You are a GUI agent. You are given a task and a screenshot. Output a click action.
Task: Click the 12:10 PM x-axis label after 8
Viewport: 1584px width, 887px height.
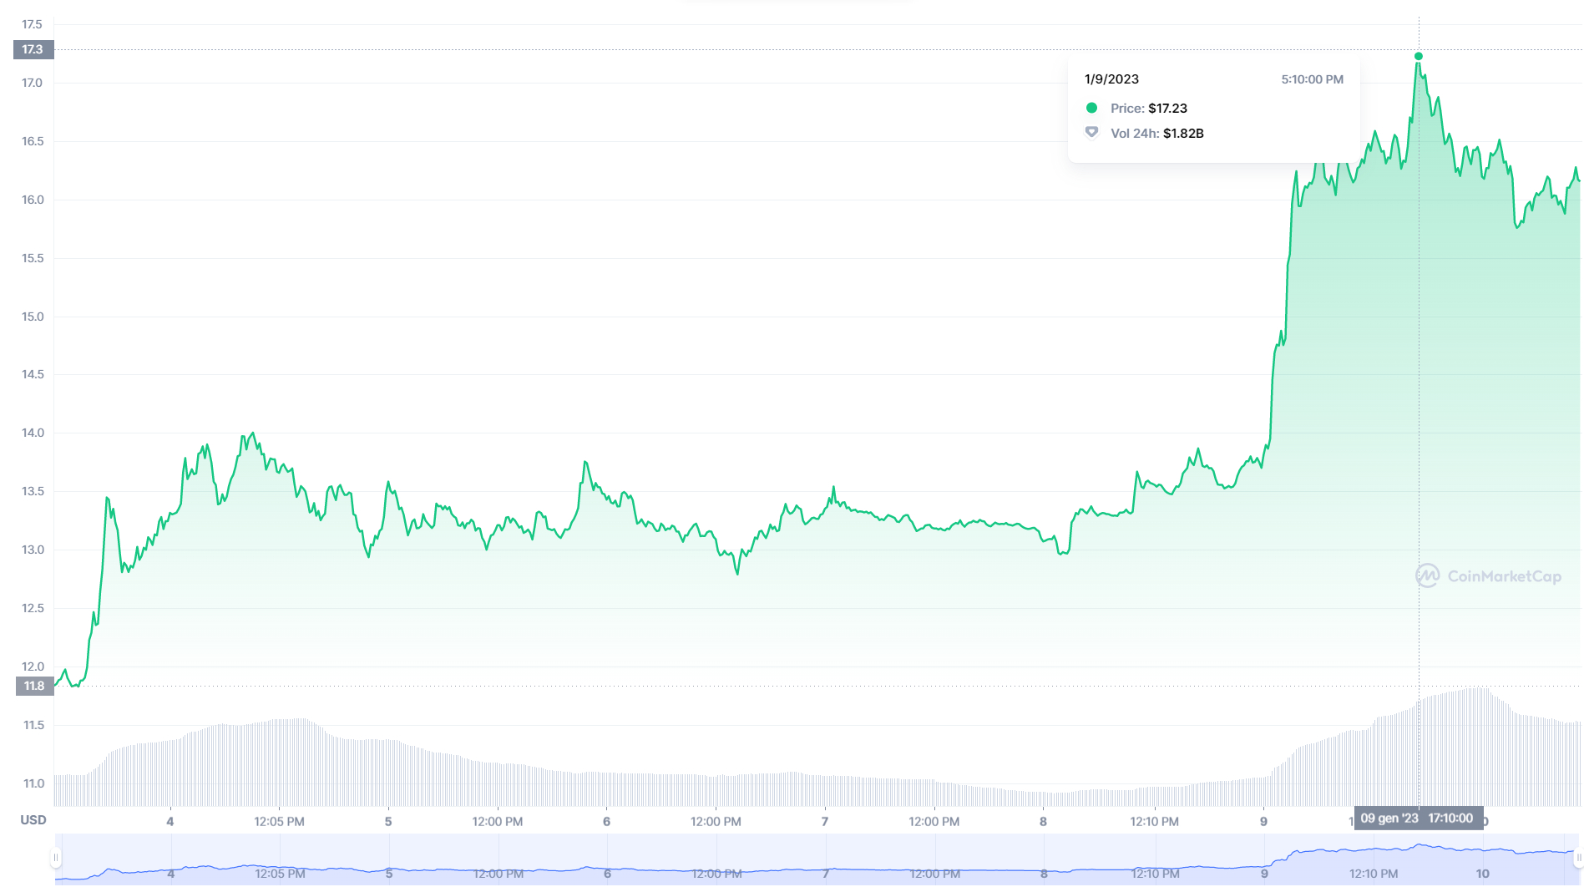coord(1155,822)
